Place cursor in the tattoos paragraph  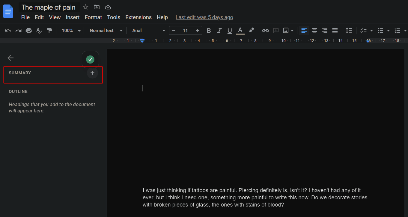[255, 198]
